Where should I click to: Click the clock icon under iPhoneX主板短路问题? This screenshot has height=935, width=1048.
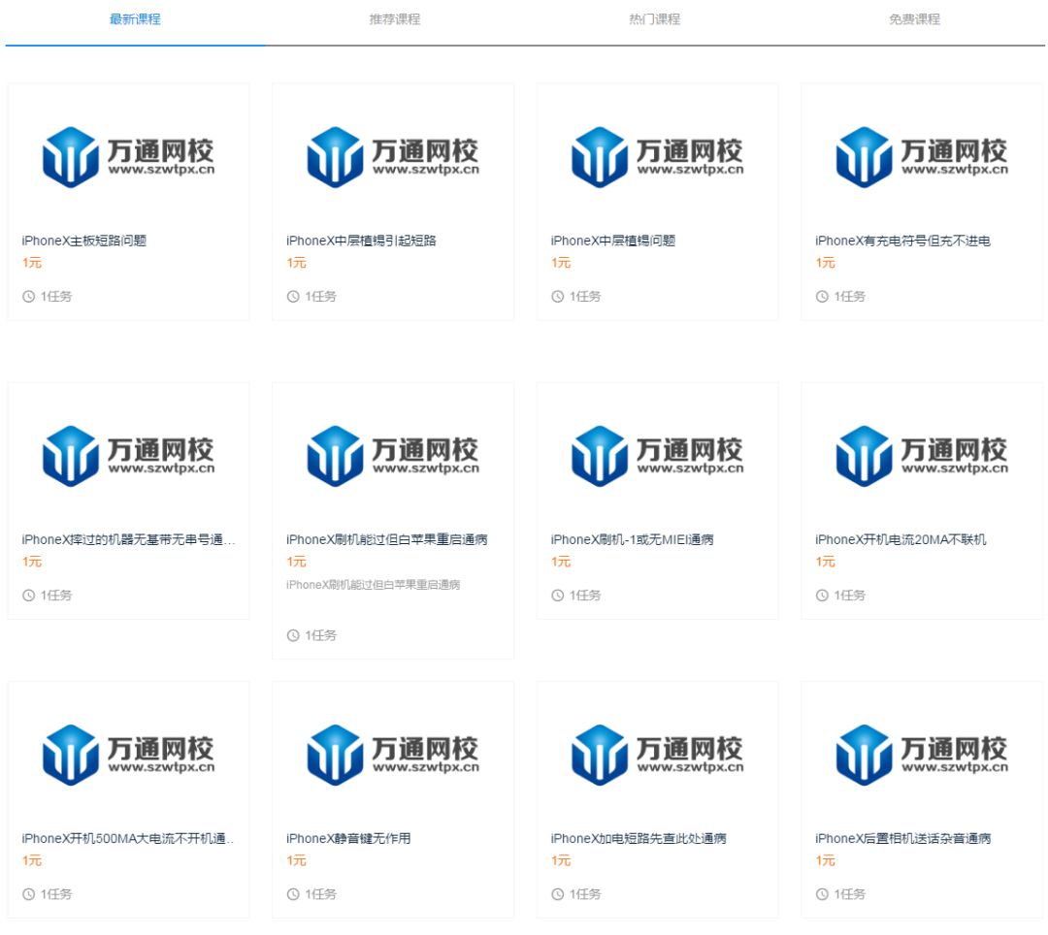[29, 297]
